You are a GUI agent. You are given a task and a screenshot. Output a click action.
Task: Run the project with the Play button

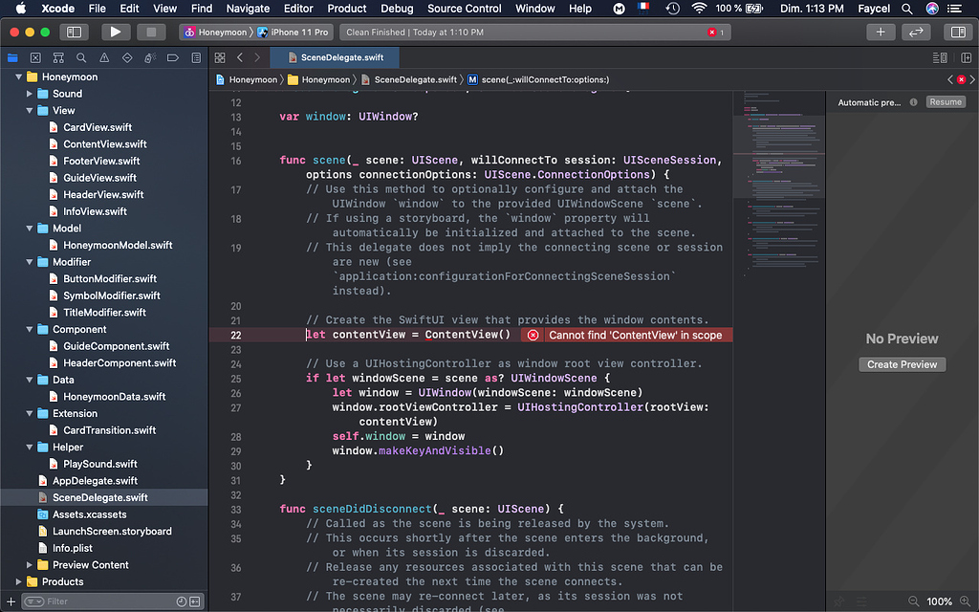click(x=115, y=32)
